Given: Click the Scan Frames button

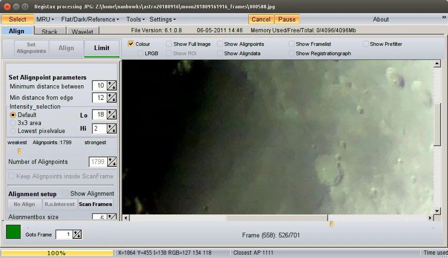Looking at the screenshot, I should click(x=96, y=204).
